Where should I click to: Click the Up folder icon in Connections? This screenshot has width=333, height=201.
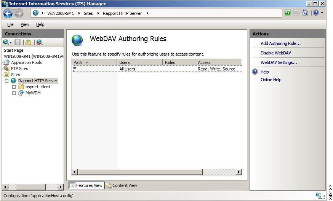click(x=28, y=42)
